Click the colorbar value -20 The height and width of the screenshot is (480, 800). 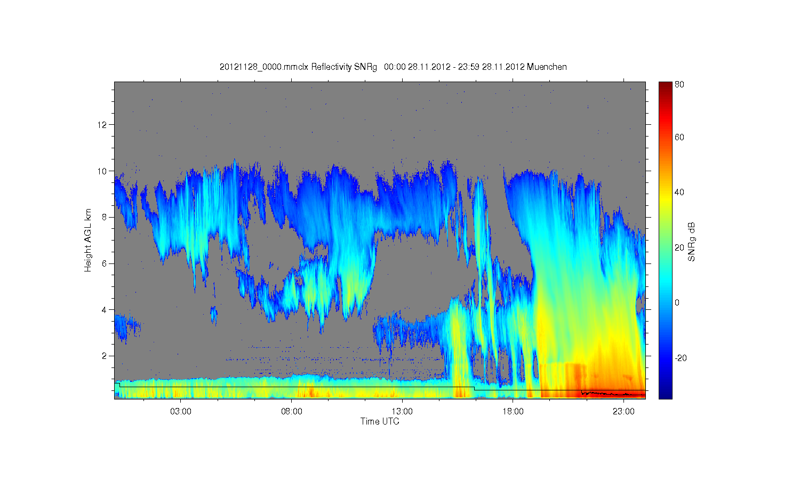(681, 358)
